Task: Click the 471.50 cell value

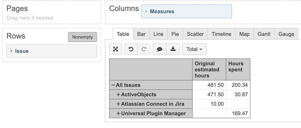Action: click(215, 94)
